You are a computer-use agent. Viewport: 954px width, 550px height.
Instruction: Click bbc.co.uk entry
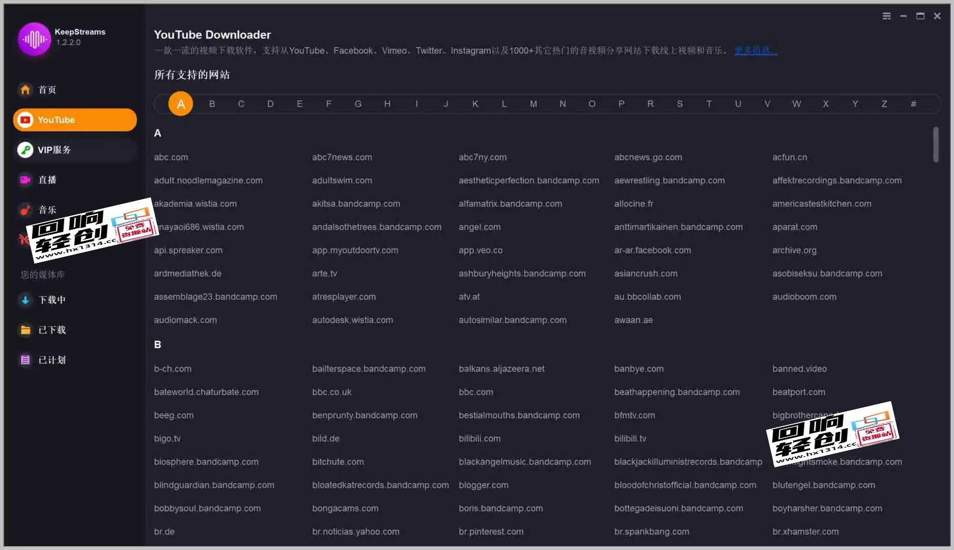332,392
